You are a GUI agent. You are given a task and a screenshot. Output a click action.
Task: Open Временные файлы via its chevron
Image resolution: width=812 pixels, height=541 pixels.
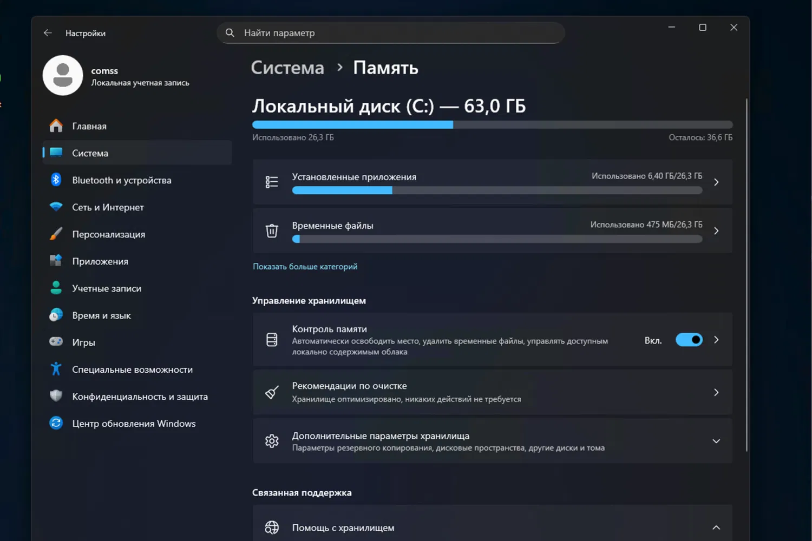point(716,231)
